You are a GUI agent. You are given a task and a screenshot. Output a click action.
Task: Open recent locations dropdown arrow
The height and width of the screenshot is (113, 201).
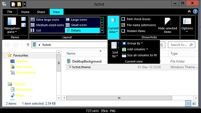tap(22, 45)
